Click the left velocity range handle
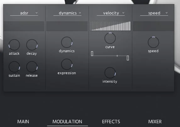 92,54
